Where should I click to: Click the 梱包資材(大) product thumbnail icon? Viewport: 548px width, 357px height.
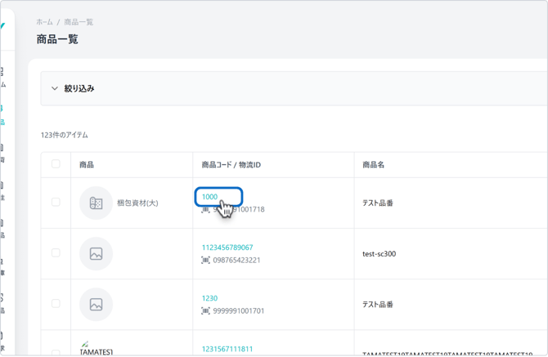96,203
